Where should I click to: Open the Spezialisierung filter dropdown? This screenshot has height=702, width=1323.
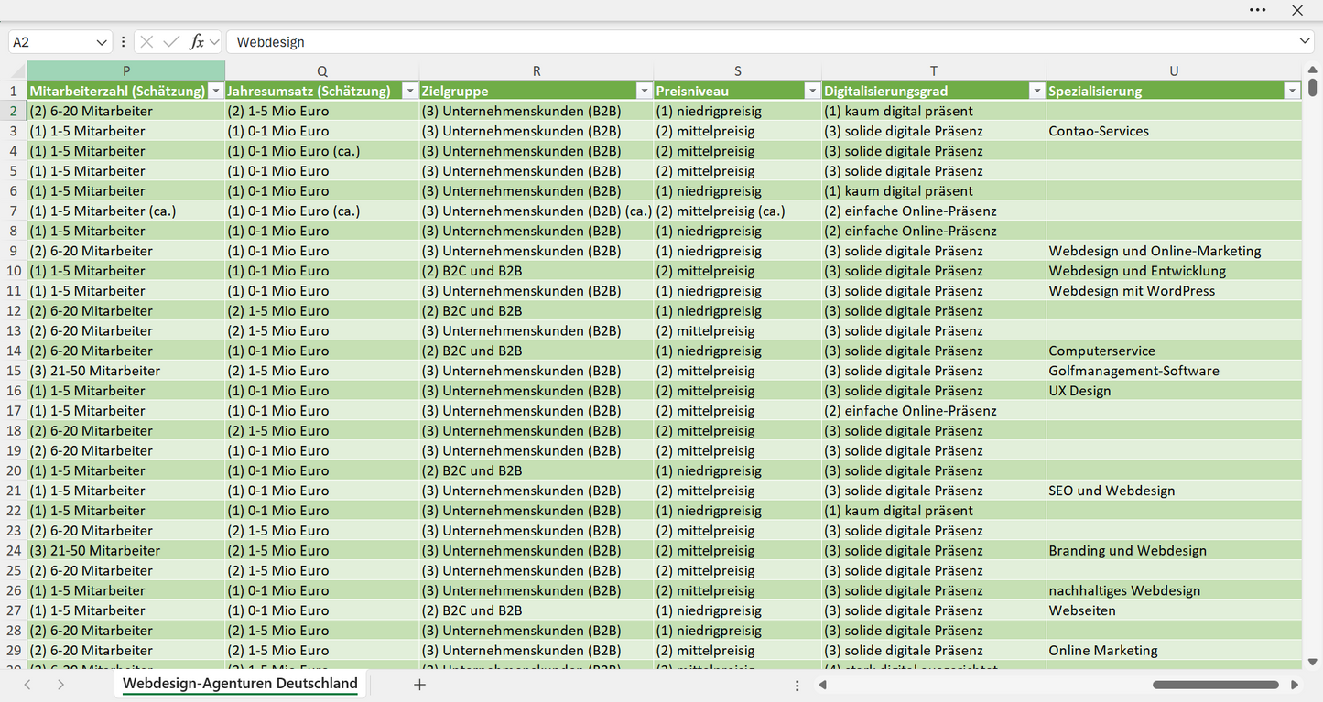1292,91
